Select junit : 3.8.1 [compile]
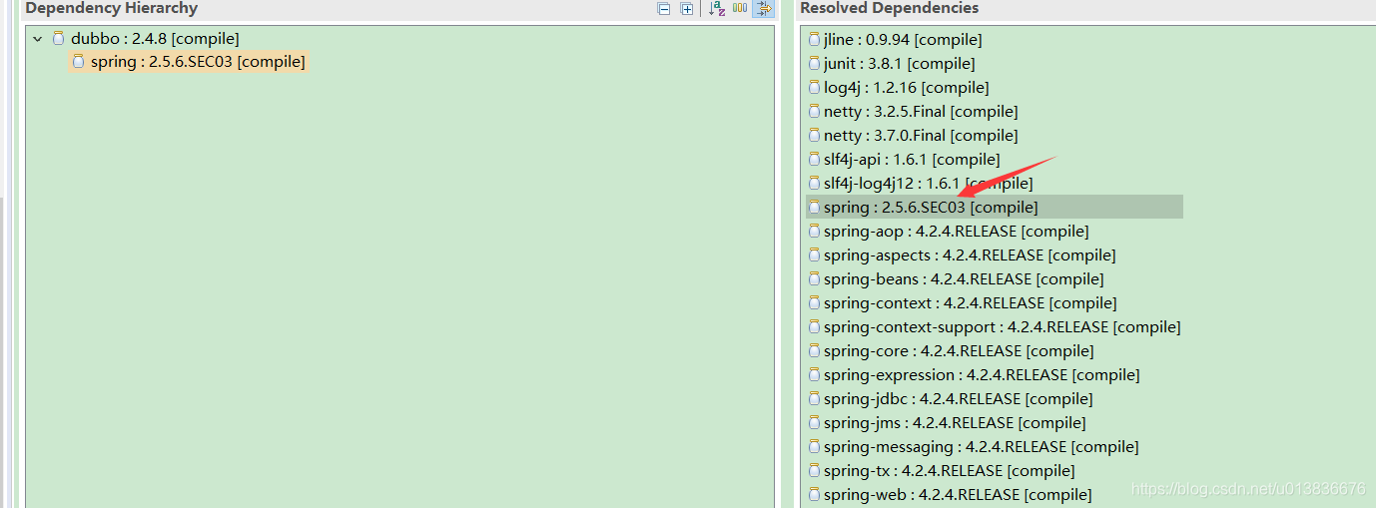The height and width of the screenshot is (508, 1376). (x=900, y=64)
